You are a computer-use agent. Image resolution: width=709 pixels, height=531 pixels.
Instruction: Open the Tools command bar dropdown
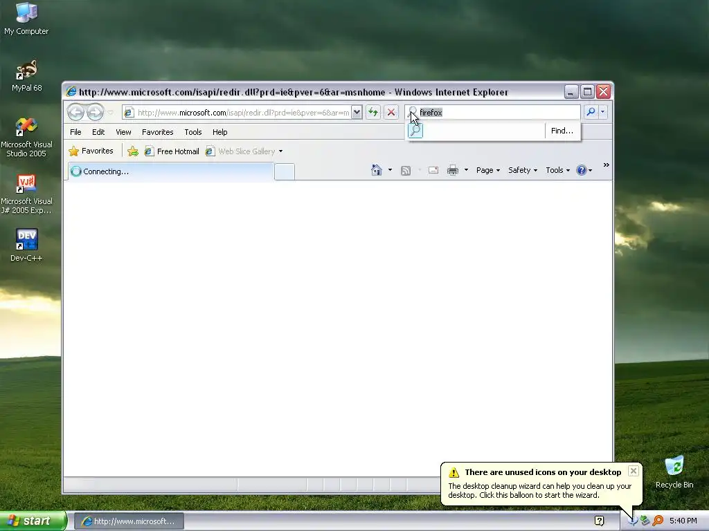557,170
